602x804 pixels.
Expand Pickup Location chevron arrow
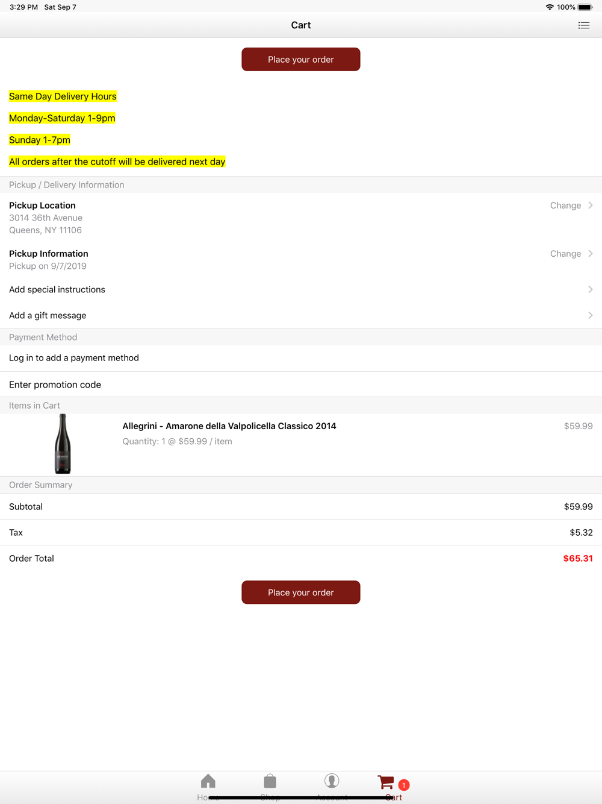[591, 206]
